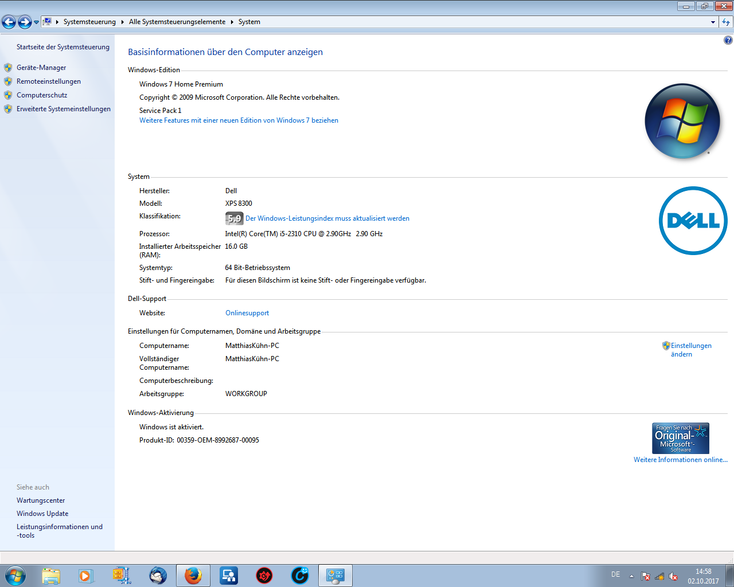Open Erweiterte Systemeinstellungen
The width and height of the screenshot is (734, 587).
64,109
